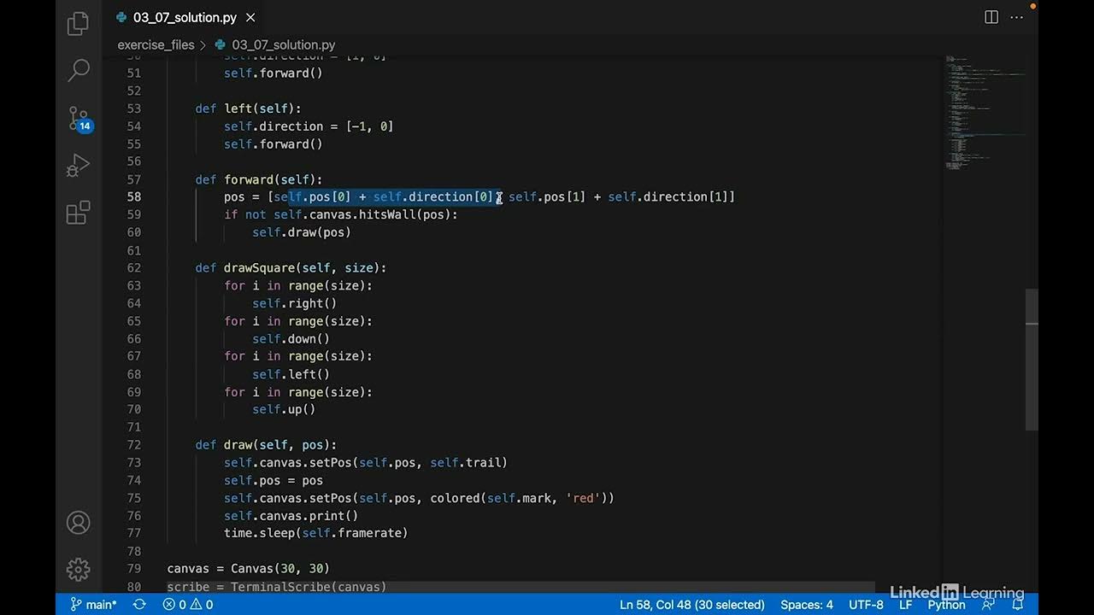
Task: Open Source Control with 14 changes
Action: coord(78,118)
